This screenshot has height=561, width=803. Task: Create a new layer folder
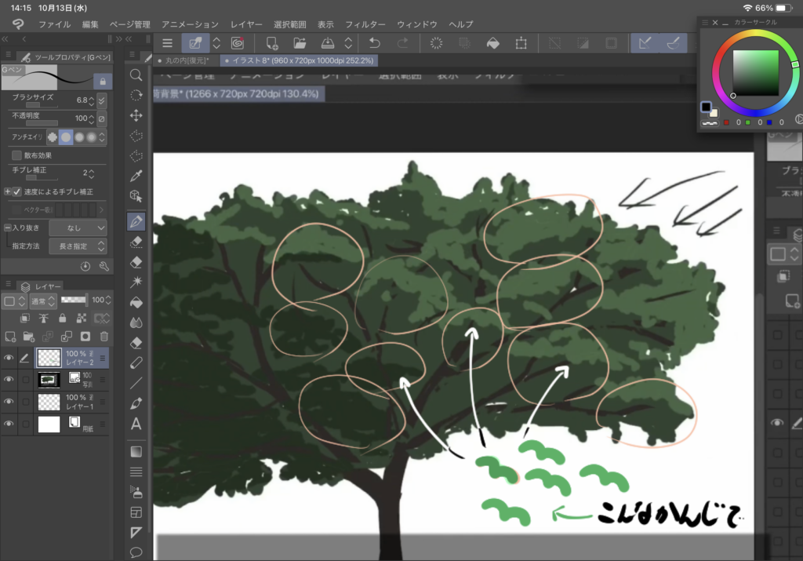29,336
